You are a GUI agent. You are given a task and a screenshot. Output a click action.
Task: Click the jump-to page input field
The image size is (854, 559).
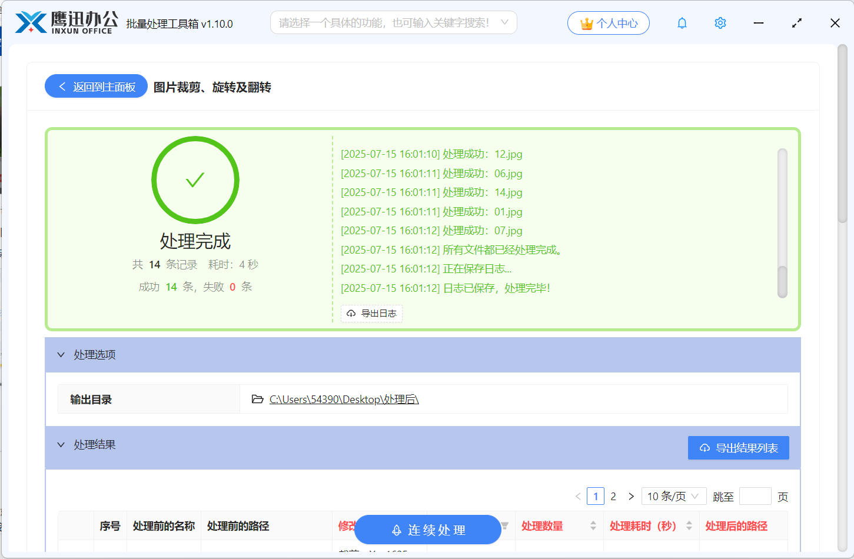pyautogui.click(x=755, y=496)
